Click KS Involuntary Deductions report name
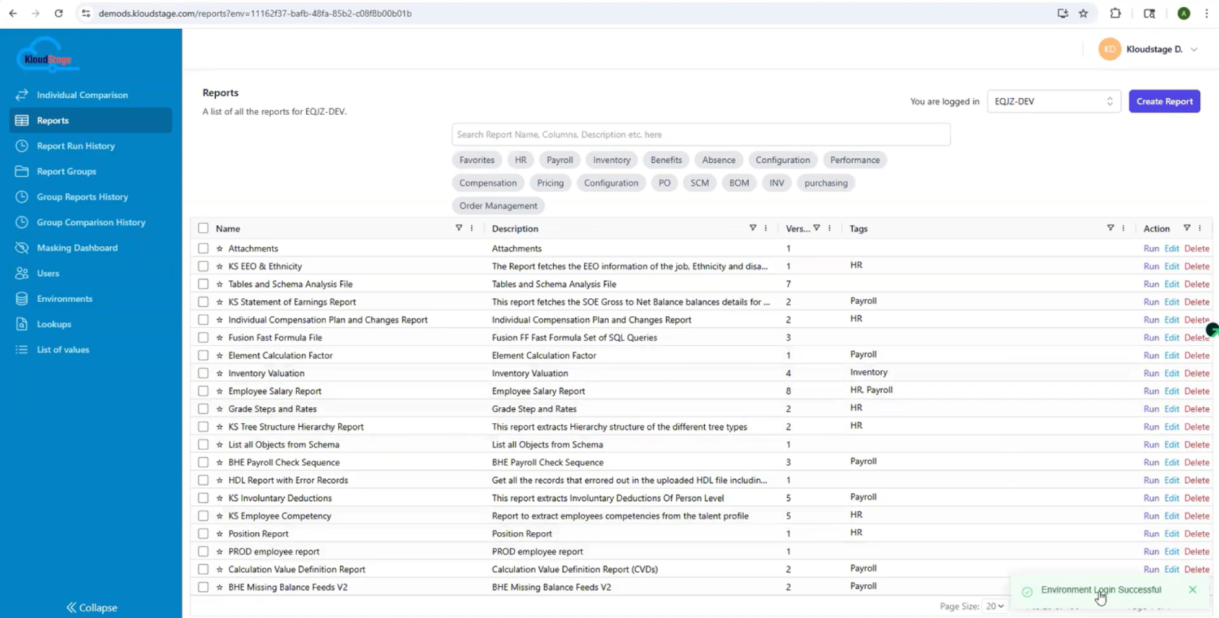The width and height of the screenshot is (1219, 618). coord(280,498)
